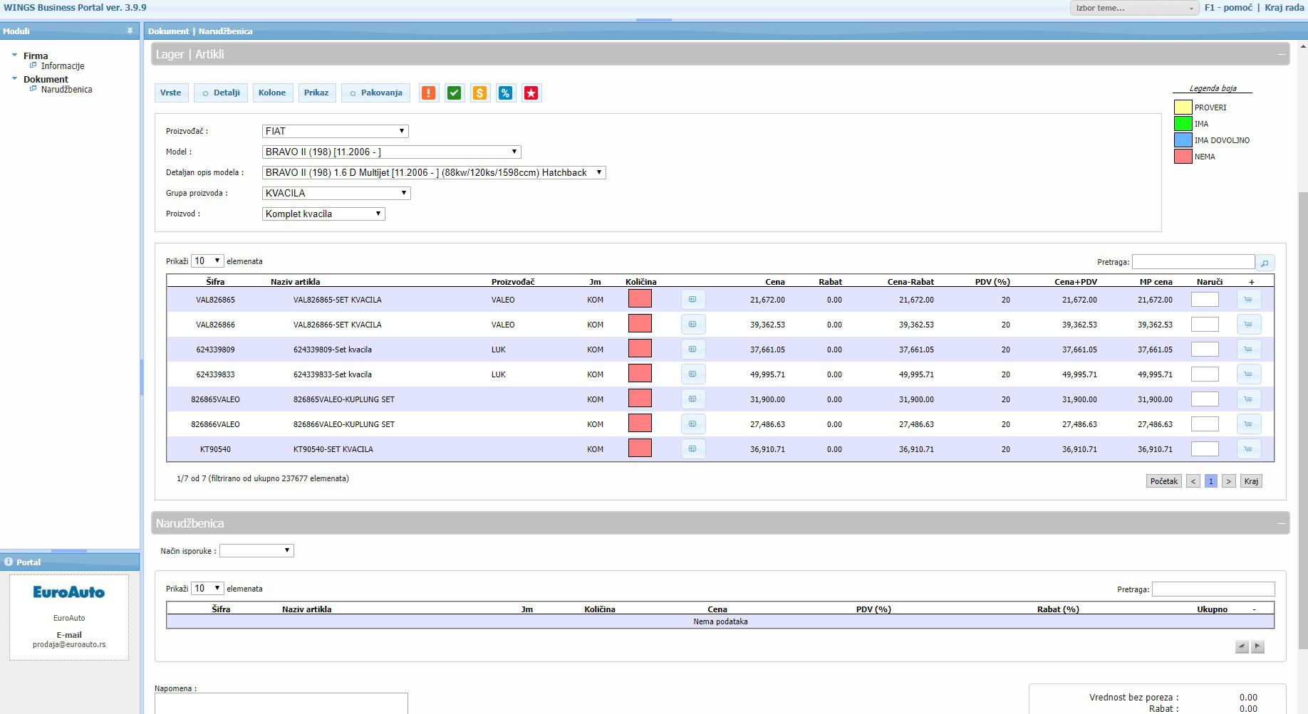Open details icon for 624339833 row

pyautogui.click(x=693, y=374)
